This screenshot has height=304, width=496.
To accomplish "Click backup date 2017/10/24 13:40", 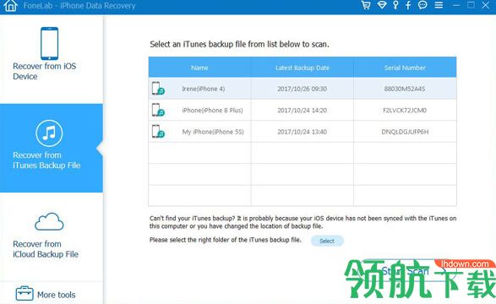I will click(x=303, y=132).
